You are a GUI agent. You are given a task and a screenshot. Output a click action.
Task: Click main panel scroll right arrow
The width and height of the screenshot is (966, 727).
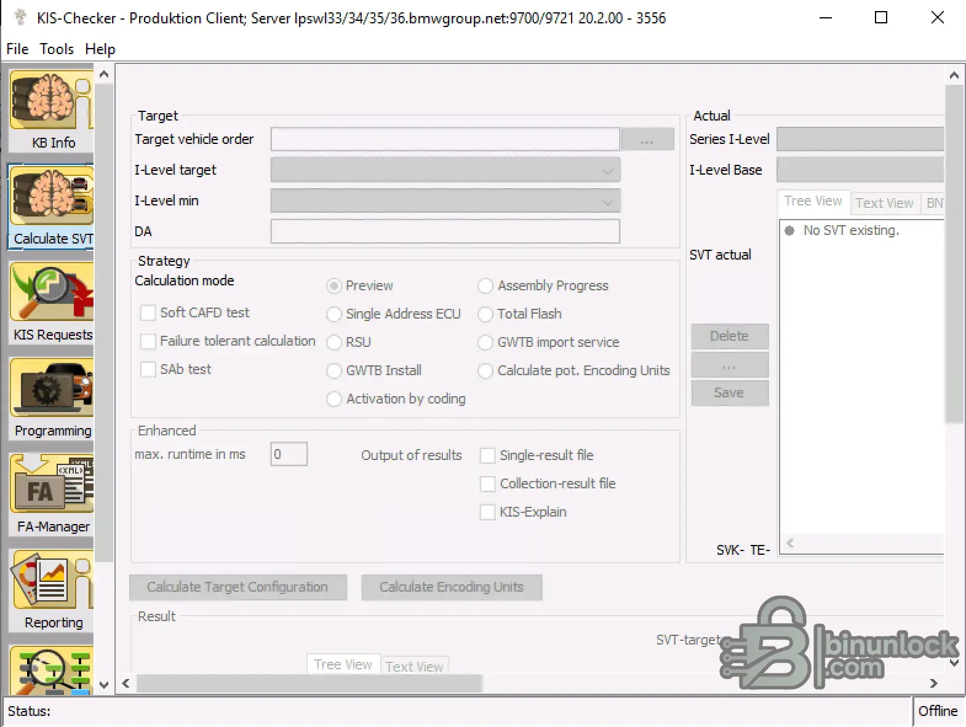933,683
